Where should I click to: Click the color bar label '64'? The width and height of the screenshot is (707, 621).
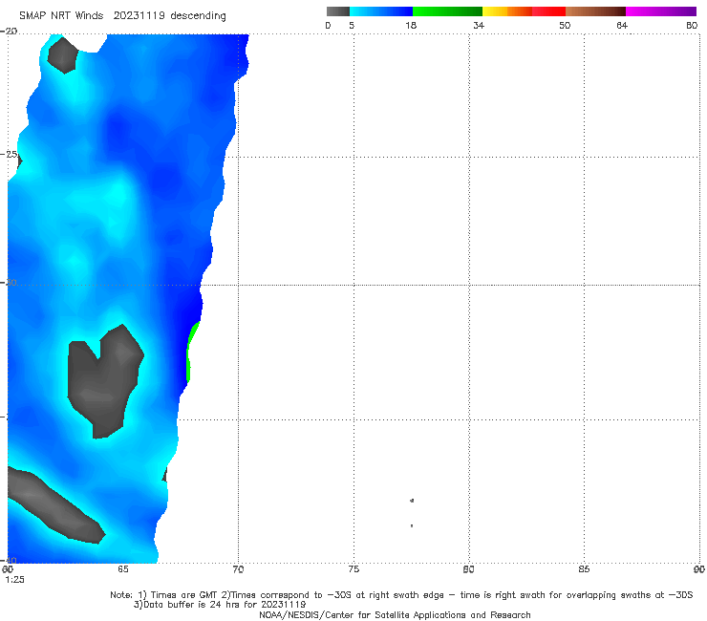622,26
